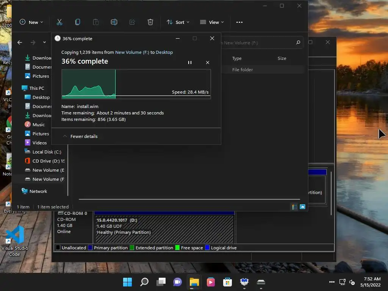Viewport: 388px width, 291px height.
Task: Show hidden tray icons dots
Action: [x=332, y=282]
